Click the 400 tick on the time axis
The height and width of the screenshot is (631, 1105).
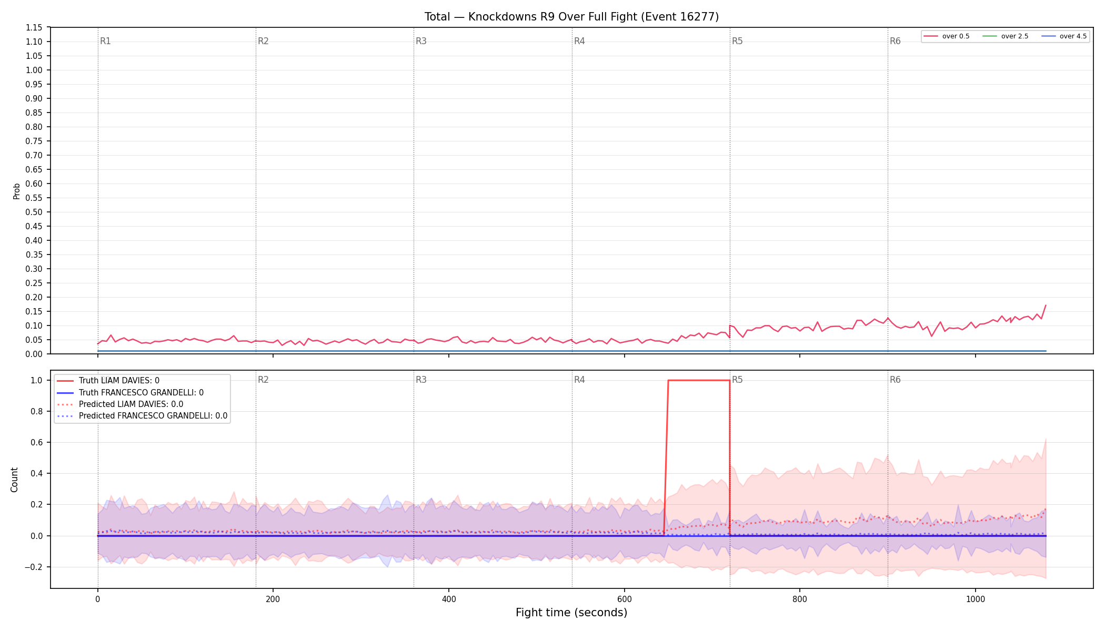coord(448,599)
